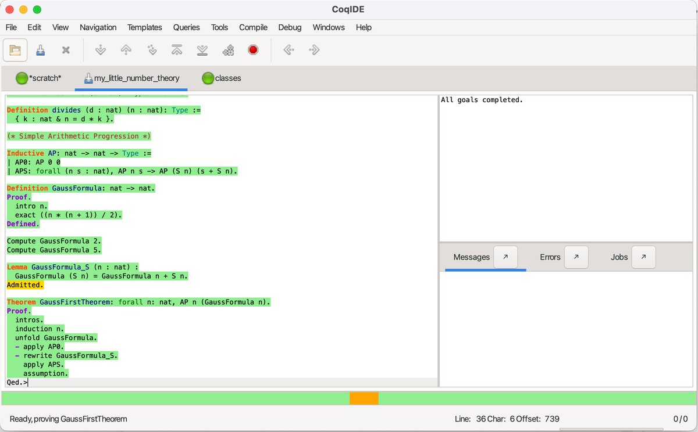Open the Windows menu
698x432 pixels.
tap(329, 27)
